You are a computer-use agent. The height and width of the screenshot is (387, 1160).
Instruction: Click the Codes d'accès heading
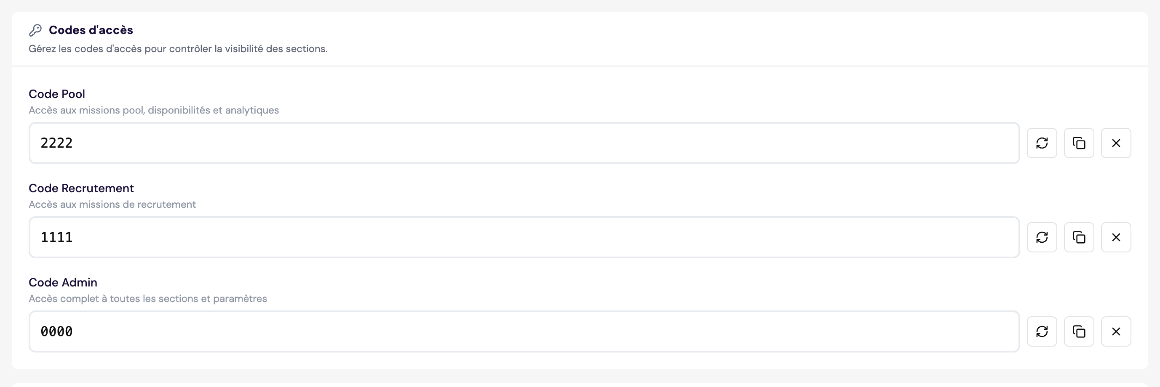point(91,30)
